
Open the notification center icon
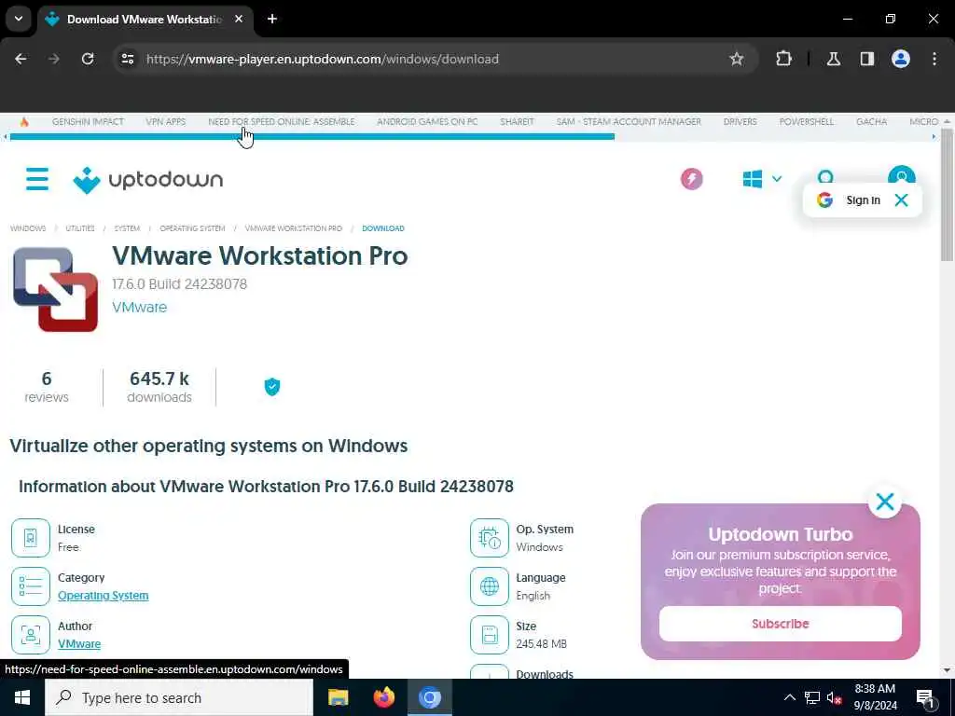[925, 697]
